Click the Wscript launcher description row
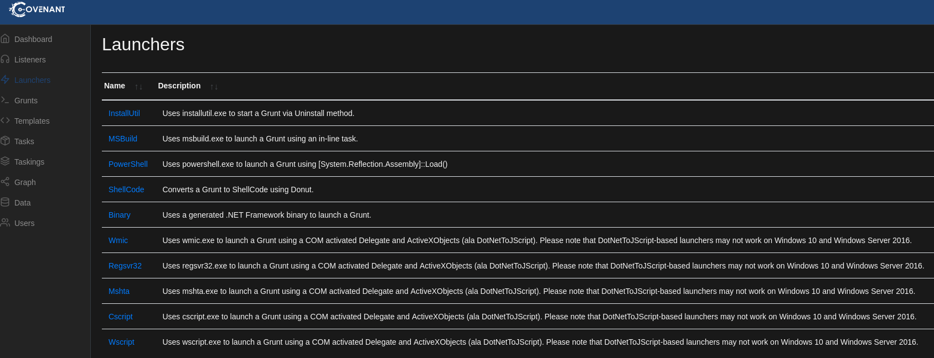Image resolution: width=934 pixels, height=358 pixels. pyautogui.click(x=540, y=342)
